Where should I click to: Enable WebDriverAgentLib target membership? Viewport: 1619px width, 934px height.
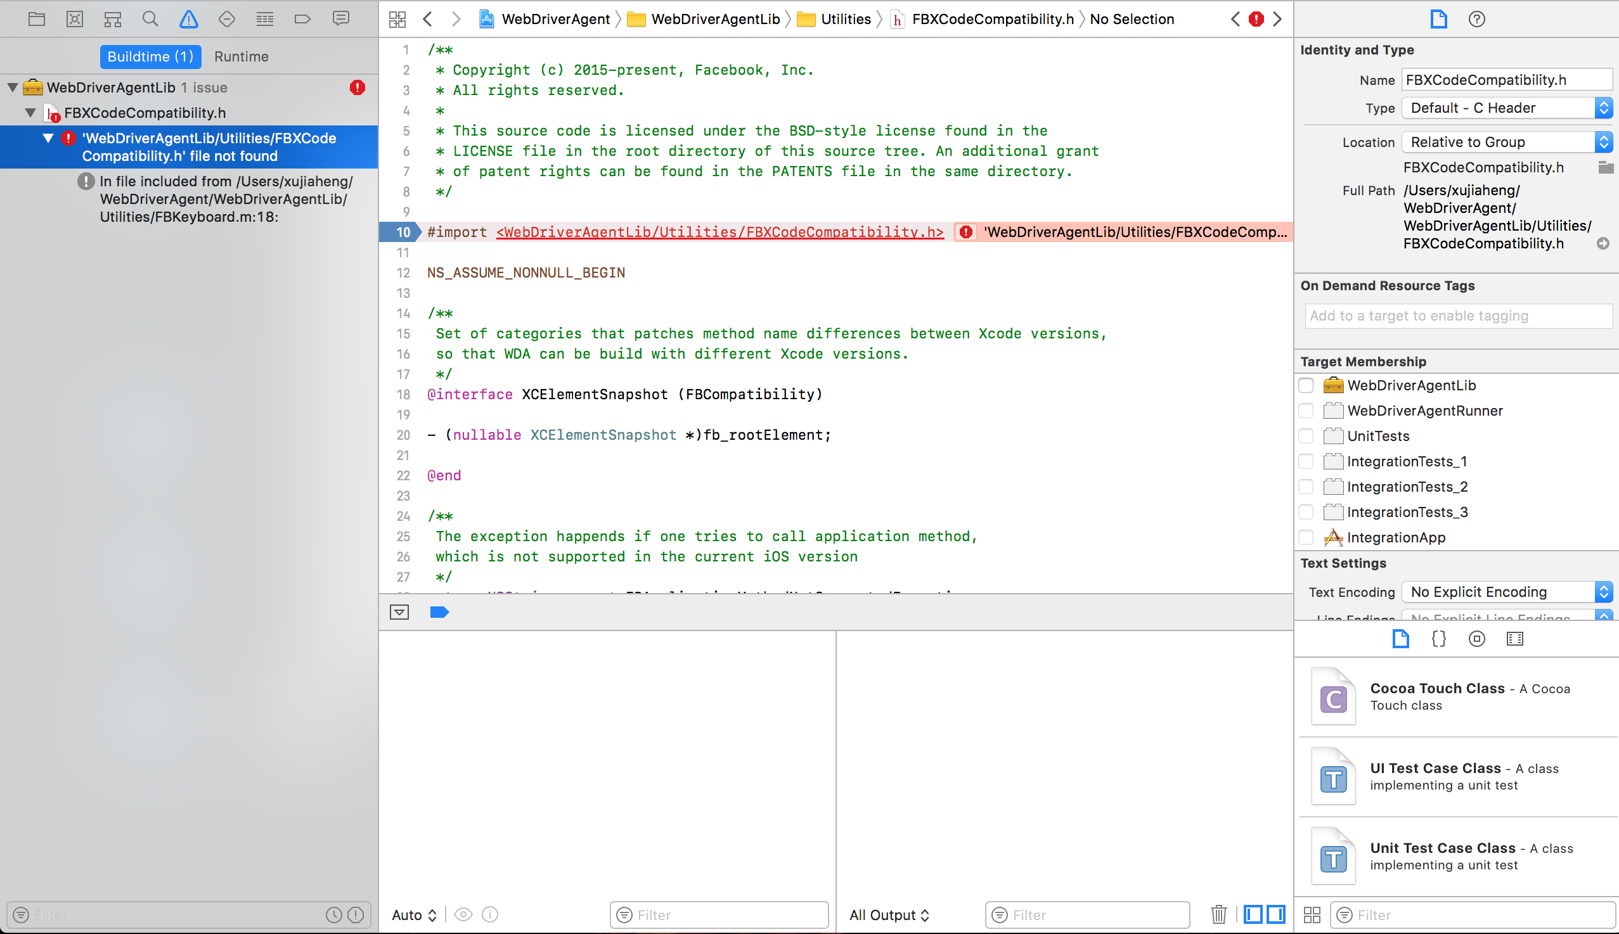point(1307,385)
